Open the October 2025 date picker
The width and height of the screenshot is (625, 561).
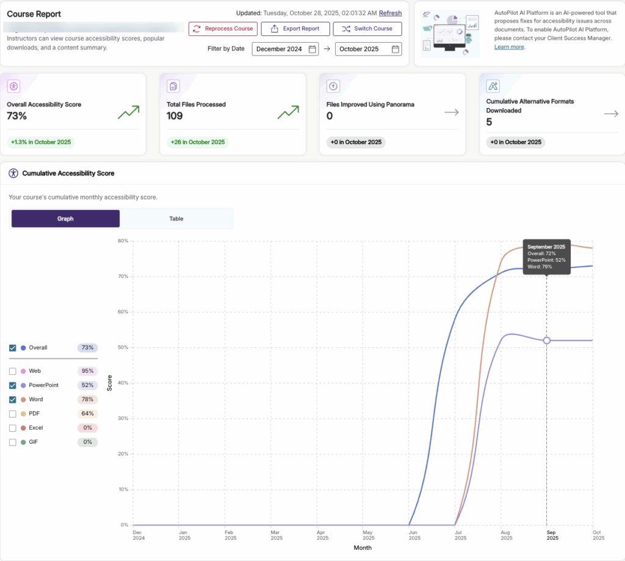point(368,49)
